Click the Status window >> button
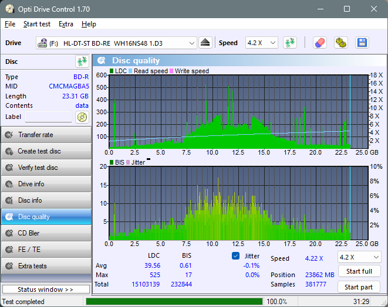This screenshot has width=388, height=307. pyautogui.click(x=46, y=289)
